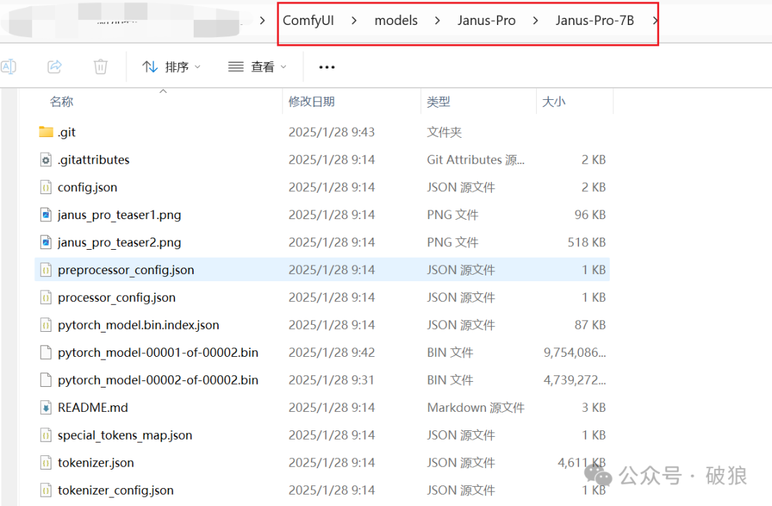This screenshot has height=506, width=772.
Task: Click pytorch_model-00002-of-00002.bin file name
Action: click(158, 380)
